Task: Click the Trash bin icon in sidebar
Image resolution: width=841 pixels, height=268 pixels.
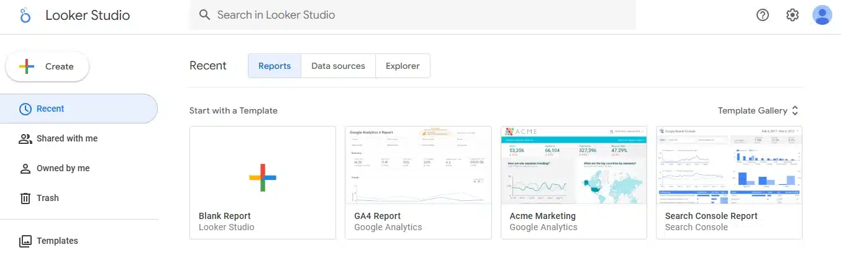Action: (25, 198)
